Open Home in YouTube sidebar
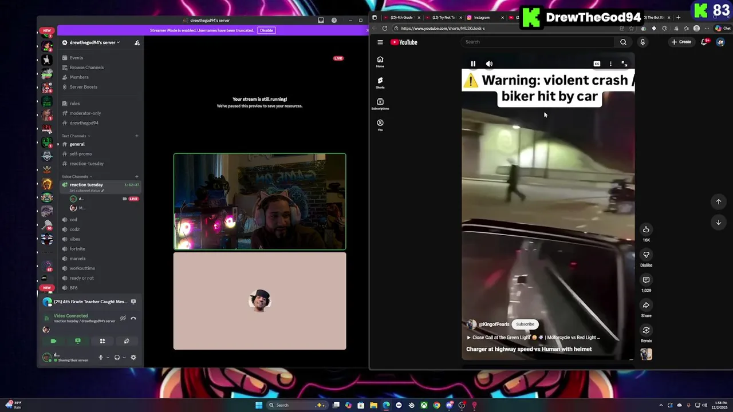The image size is (733, 412). point(380,62)
